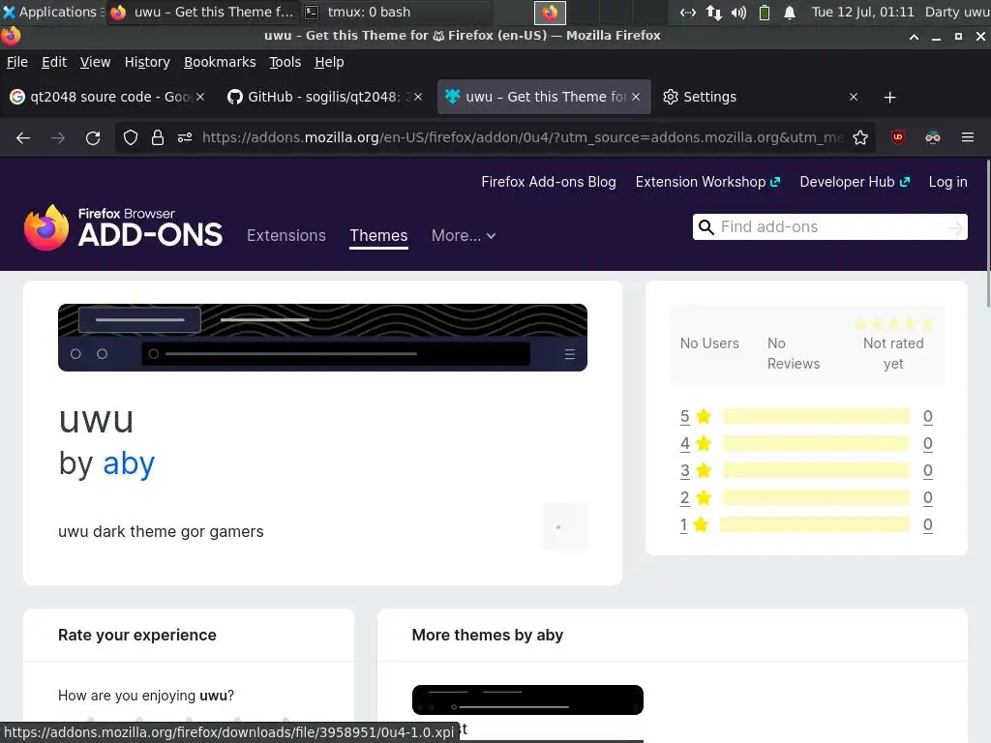
Task: Click the Firefox icon in the panel workspace switcher
Action: (550, 12)
